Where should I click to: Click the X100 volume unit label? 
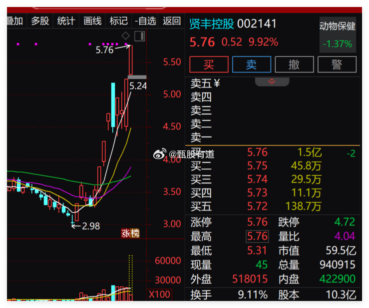coord(159,294)
